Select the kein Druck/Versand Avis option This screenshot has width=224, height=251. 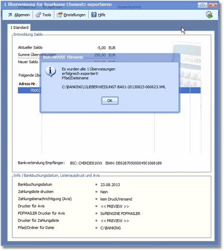[x=116, y=199]
